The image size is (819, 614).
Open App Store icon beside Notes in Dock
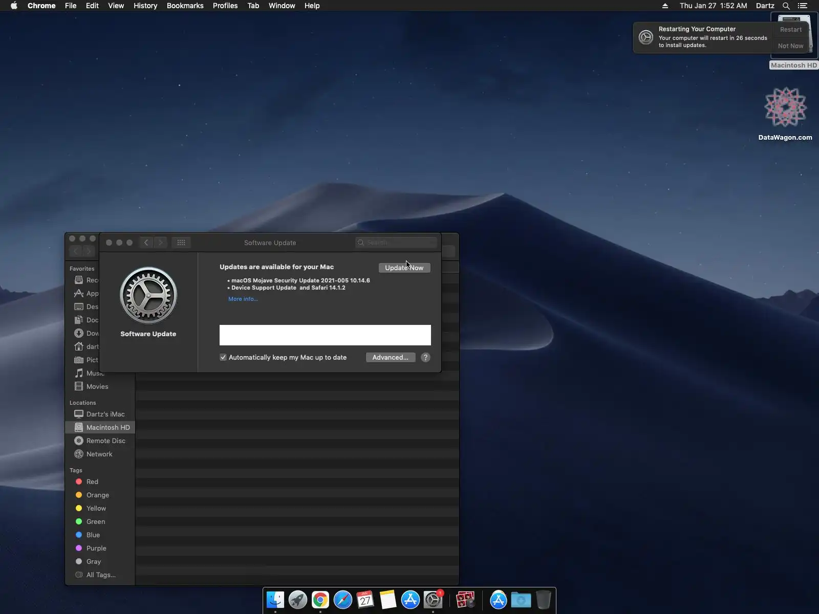pos(411,600)
